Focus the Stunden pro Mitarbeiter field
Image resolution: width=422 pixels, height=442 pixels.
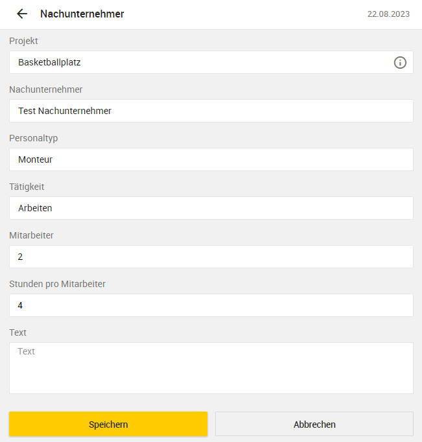tap(211, 305)
